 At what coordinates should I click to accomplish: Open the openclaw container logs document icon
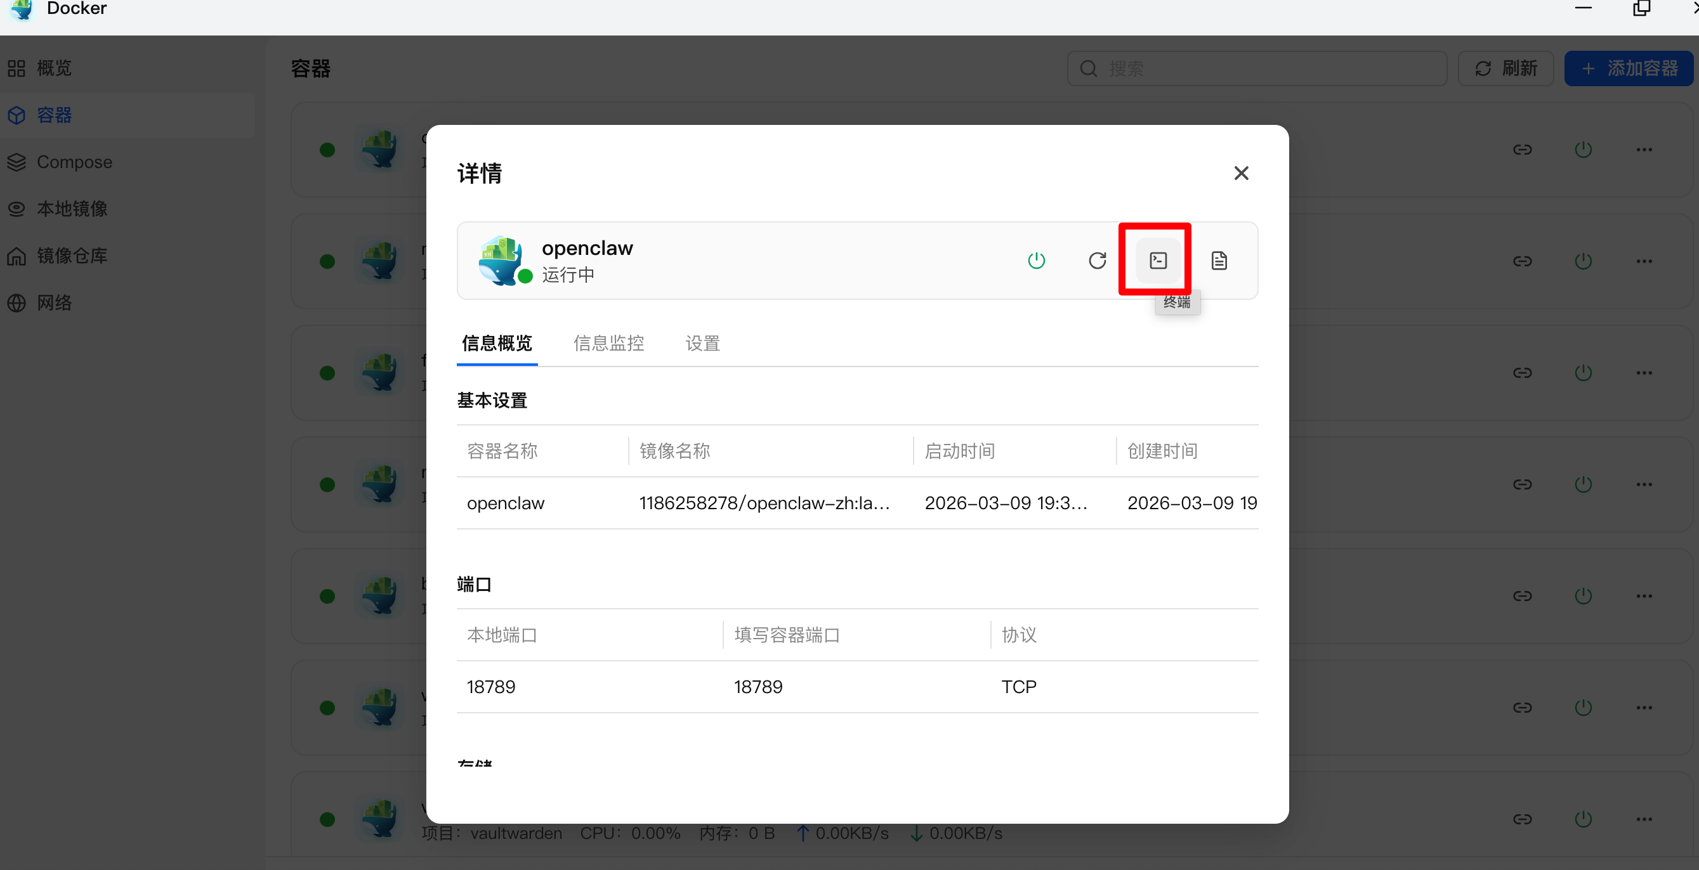pyautogui.click(x=1219, y=261)
